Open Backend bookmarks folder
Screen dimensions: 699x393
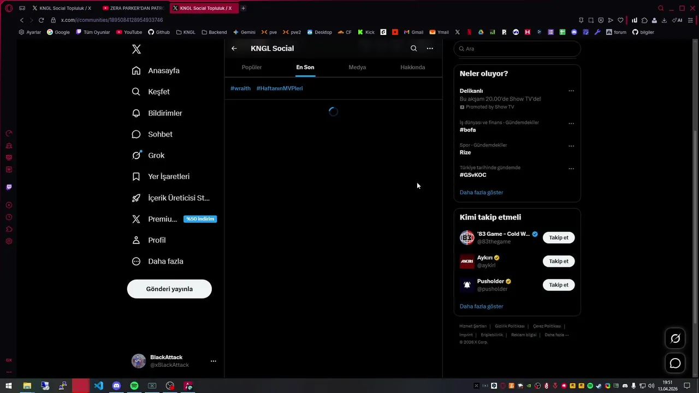214,32
